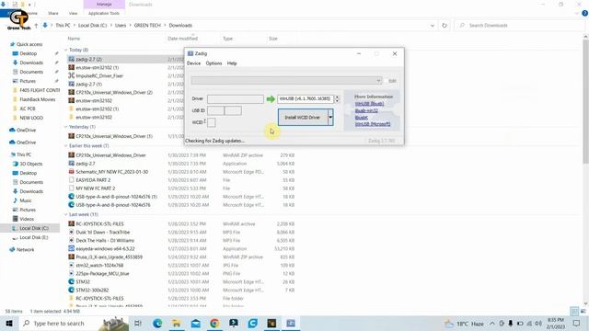Open the Install button's split dropdown arrow
The width and height of the screenshot is (589, 331).
click(330, 118)
